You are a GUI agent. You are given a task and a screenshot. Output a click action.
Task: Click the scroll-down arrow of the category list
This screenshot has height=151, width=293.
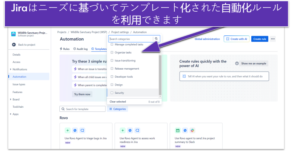[160, 96]
